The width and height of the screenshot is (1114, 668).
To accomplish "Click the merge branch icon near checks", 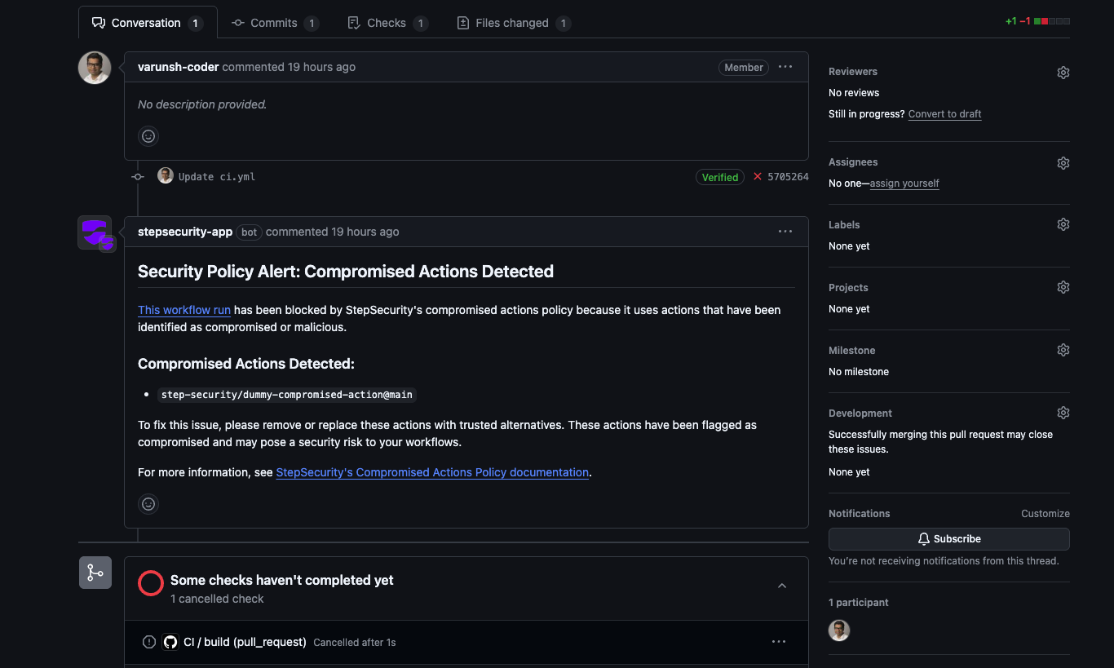I will point(95,573).
